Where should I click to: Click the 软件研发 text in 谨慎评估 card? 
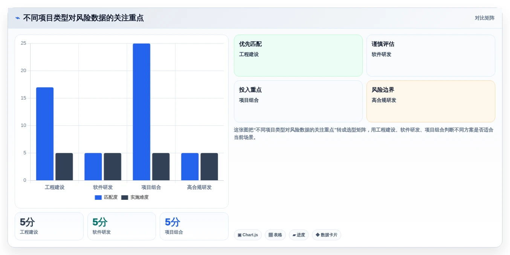coord(382,54)
